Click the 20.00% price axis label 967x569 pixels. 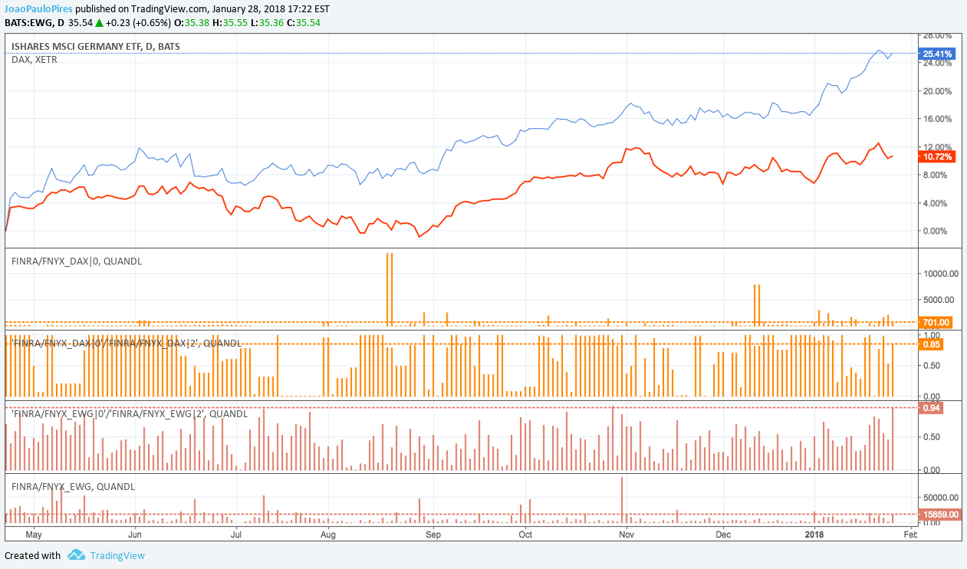point(936,91)
